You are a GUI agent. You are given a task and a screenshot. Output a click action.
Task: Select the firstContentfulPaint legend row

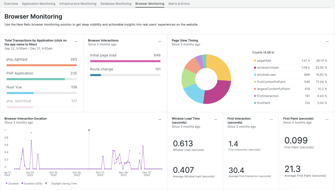click(x=271, y=82)
